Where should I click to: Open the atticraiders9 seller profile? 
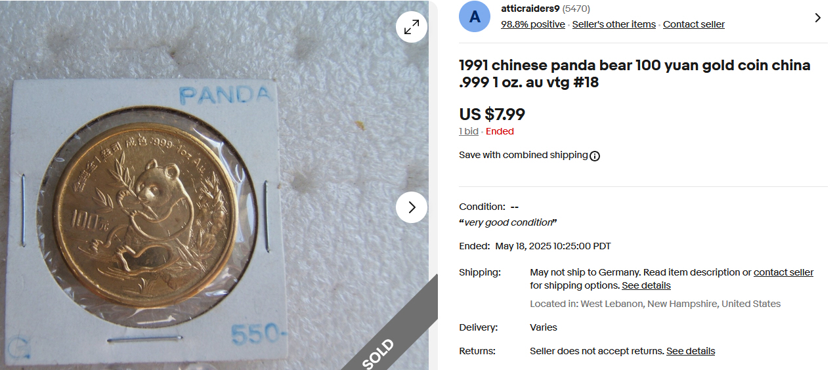coord(530,9)
